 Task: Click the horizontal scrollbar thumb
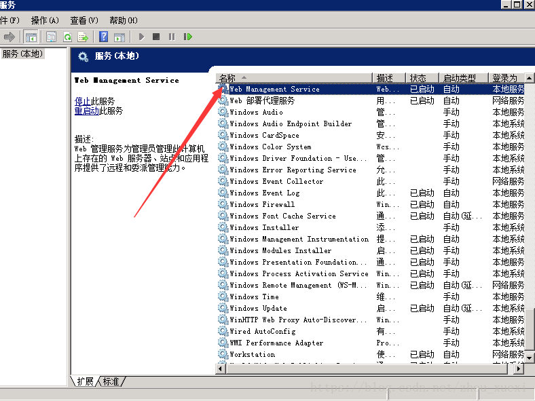pyautogui.click(x=367, y=368)
